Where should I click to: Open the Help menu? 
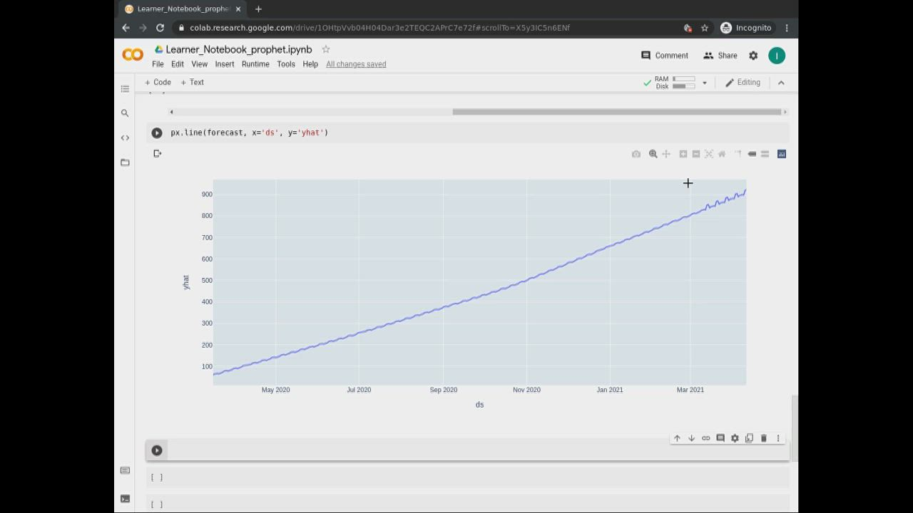(x=310, y=64)
